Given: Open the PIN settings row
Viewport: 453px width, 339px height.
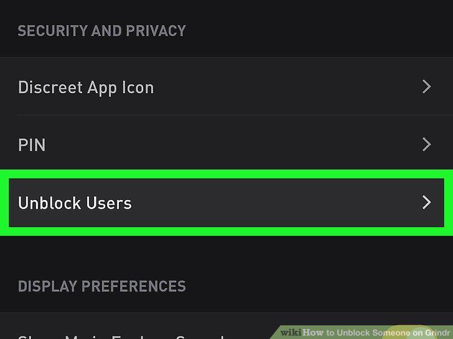Looking at the screenshot, I should [226, 144].
